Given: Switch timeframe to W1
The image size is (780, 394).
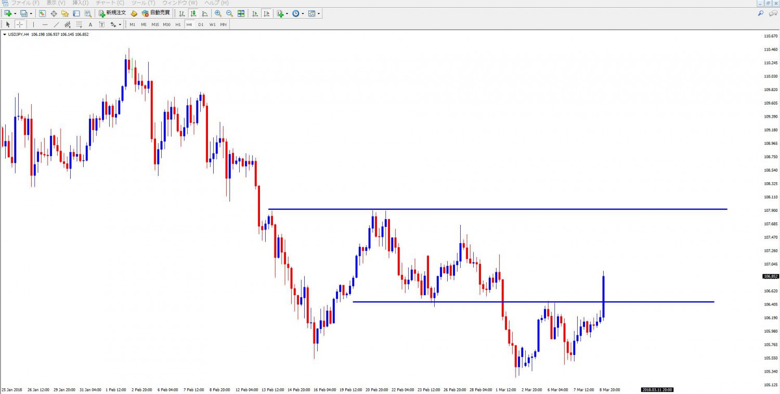Looking at the screenshot, I should click(213, 24).
